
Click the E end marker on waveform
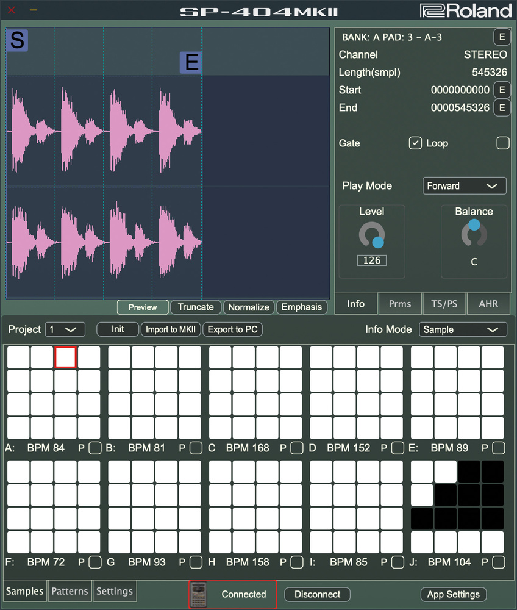coord(191,63)
